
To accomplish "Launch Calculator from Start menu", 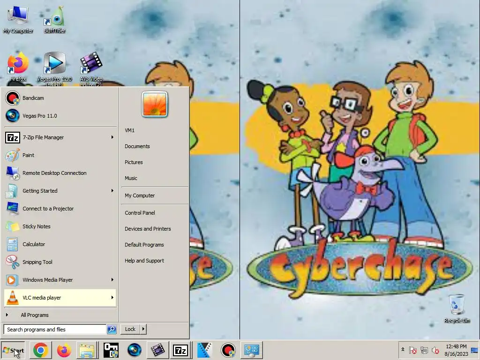I will [x=60, y=244].
